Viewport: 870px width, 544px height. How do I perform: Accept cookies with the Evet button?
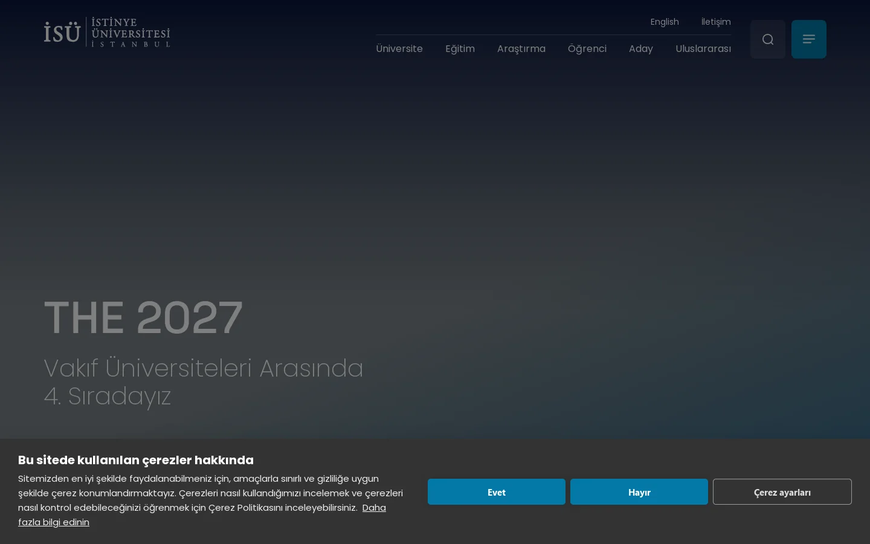point(497,492)
